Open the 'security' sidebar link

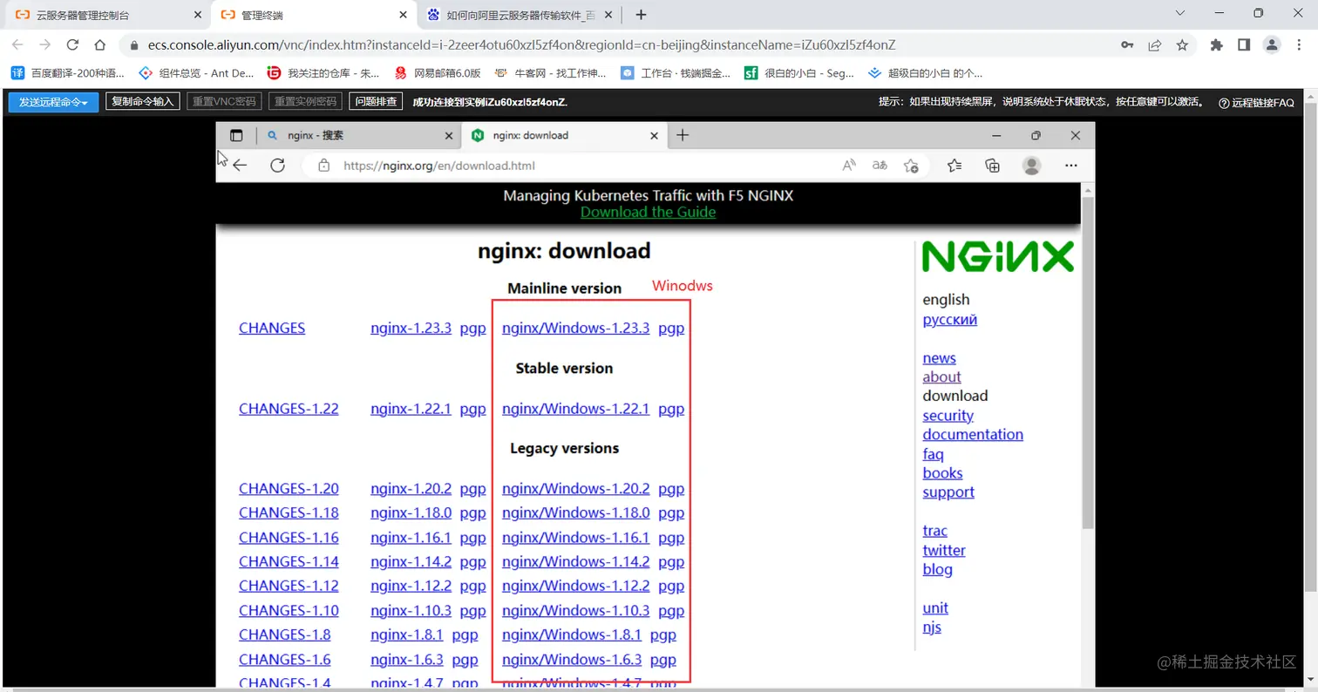pyautogui.click(x=948, y=416)
